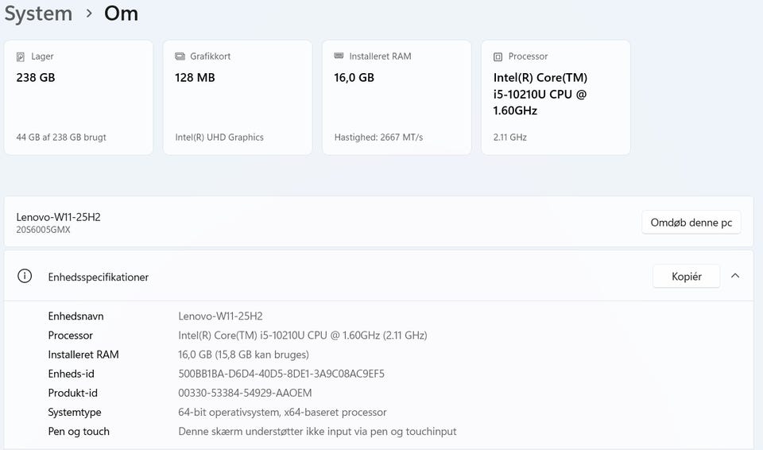Copy device specs with Kopiér button
Screen dimensions: 763x450
pos(686,277)
